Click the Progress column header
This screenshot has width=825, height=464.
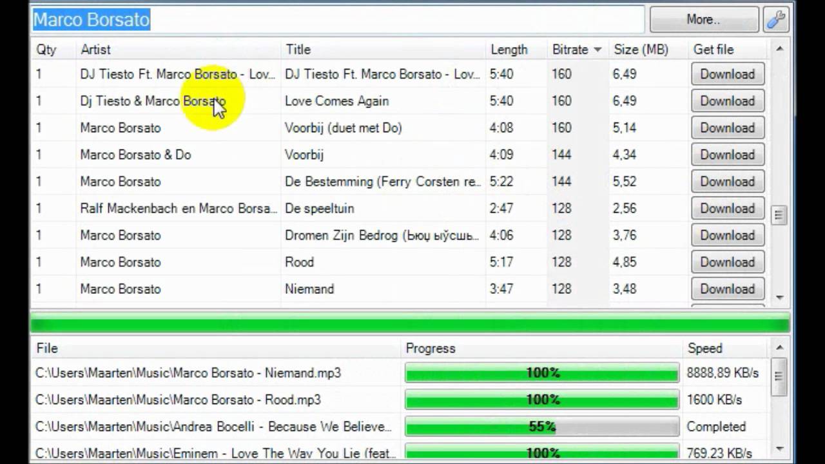[431, 349]
